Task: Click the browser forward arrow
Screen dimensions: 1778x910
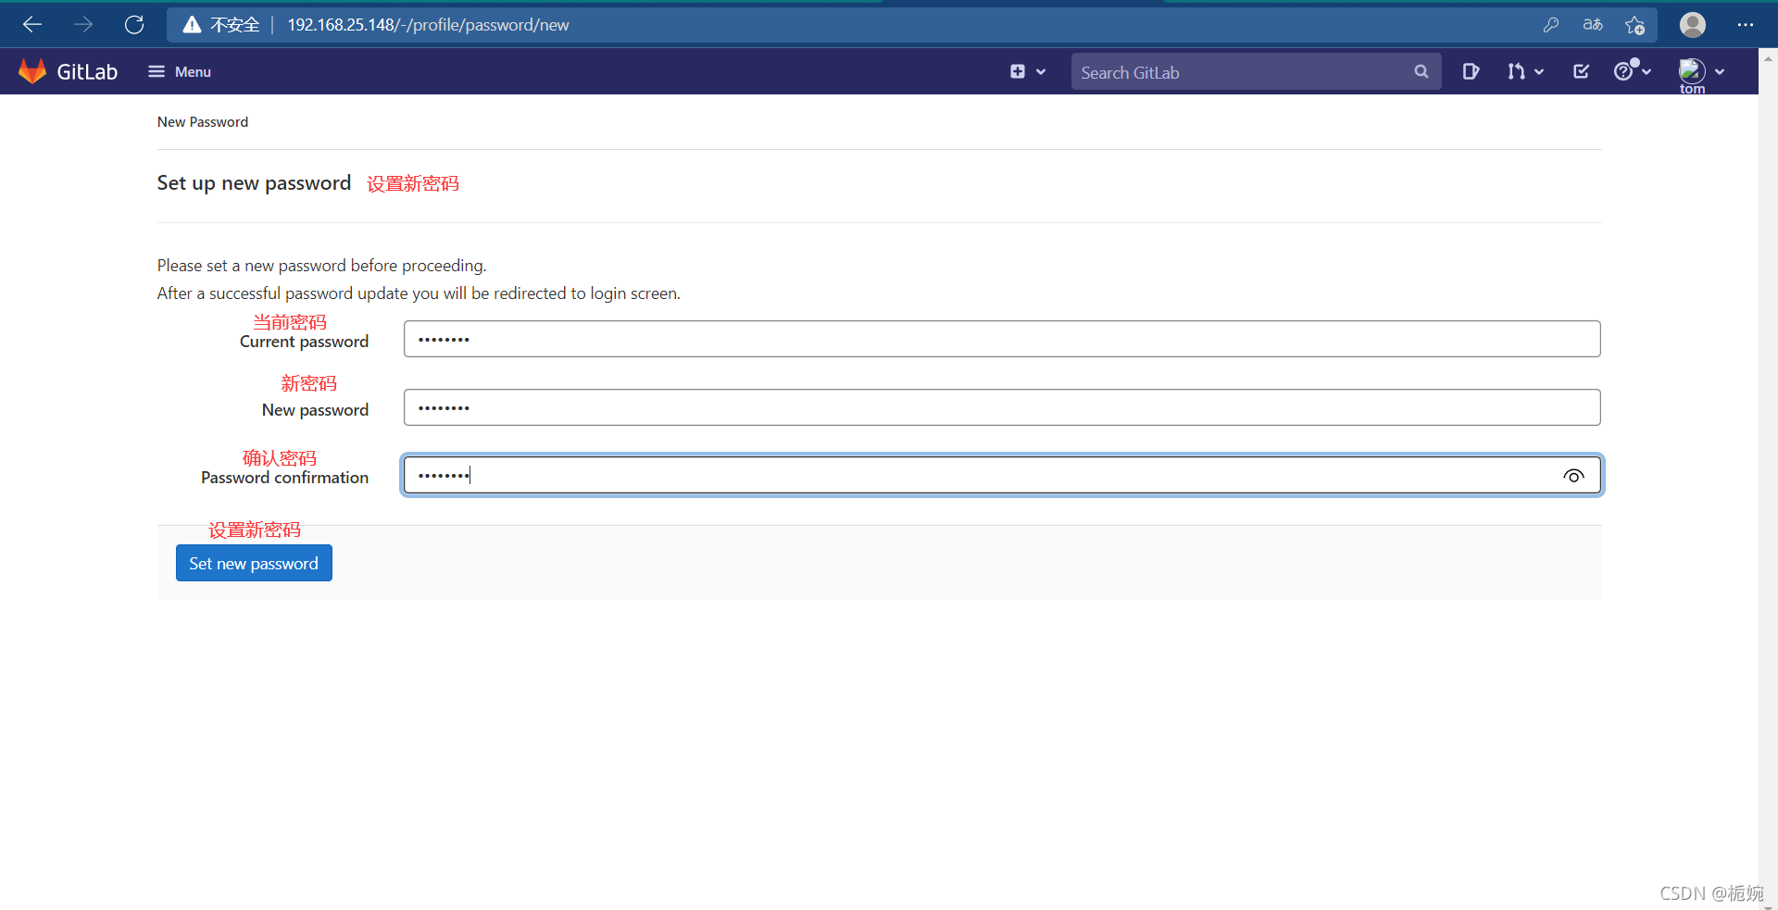Action: 83,25
